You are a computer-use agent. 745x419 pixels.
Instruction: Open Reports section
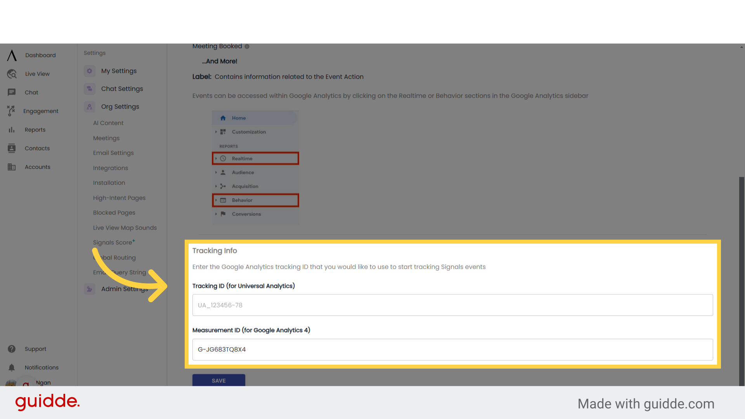coord(35,130)
